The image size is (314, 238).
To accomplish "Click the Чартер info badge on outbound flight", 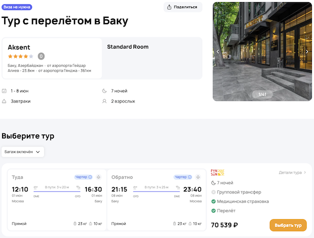I will point(83,177).
